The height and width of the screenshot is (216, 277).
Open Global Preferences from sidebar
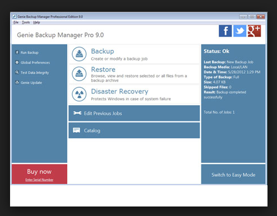[x=35, y=63]
